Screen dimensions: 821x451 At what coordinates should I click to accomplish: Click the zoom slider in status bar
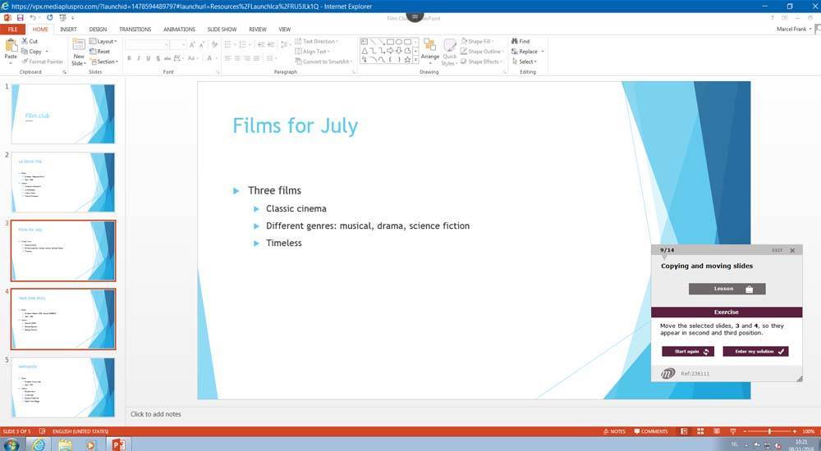769,431
